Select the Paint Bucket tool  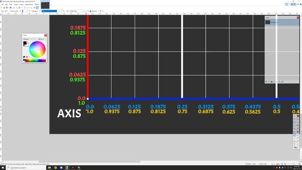294,132
